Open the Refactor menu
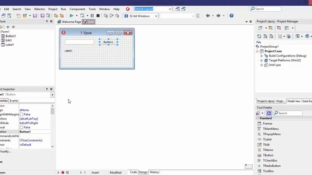This screenshot has width=312, height=175. [x=39, y=9]
